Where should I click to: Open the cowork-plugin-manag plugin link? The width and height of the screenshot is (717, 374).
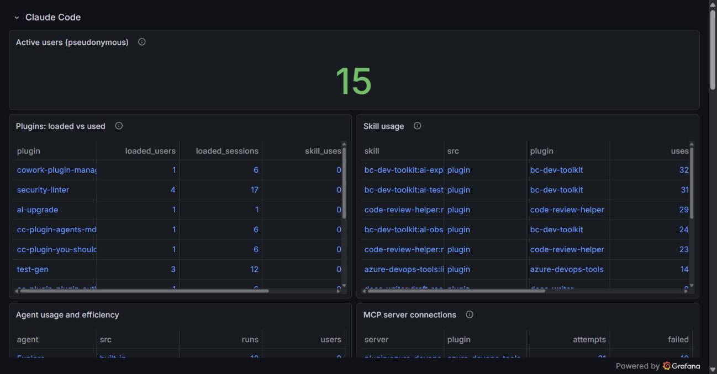point(56,170)
